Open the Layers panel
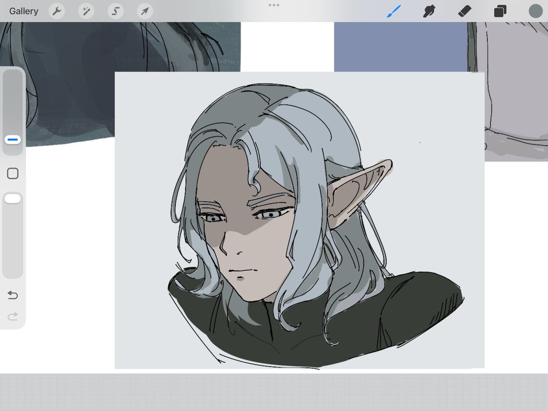548x411 pixels. click(x=500, y=11)
